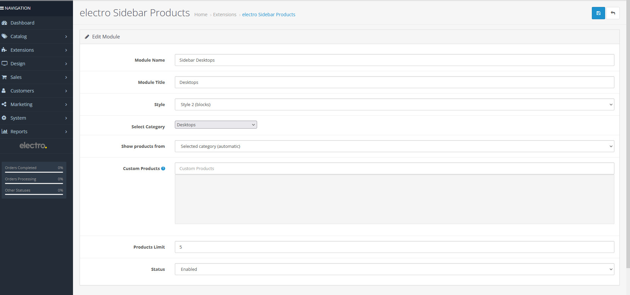Expand the System menu chevron
The height and width of the screenshot is (295, 630).
[66, 118]
